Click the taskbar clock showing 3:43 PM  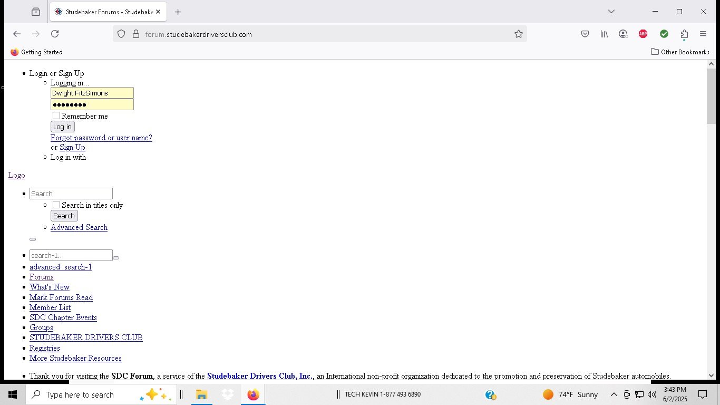pos(675,394)
